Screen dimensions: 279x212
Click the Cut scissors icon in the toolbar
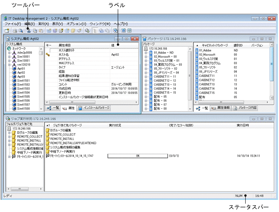pos(29,31)
